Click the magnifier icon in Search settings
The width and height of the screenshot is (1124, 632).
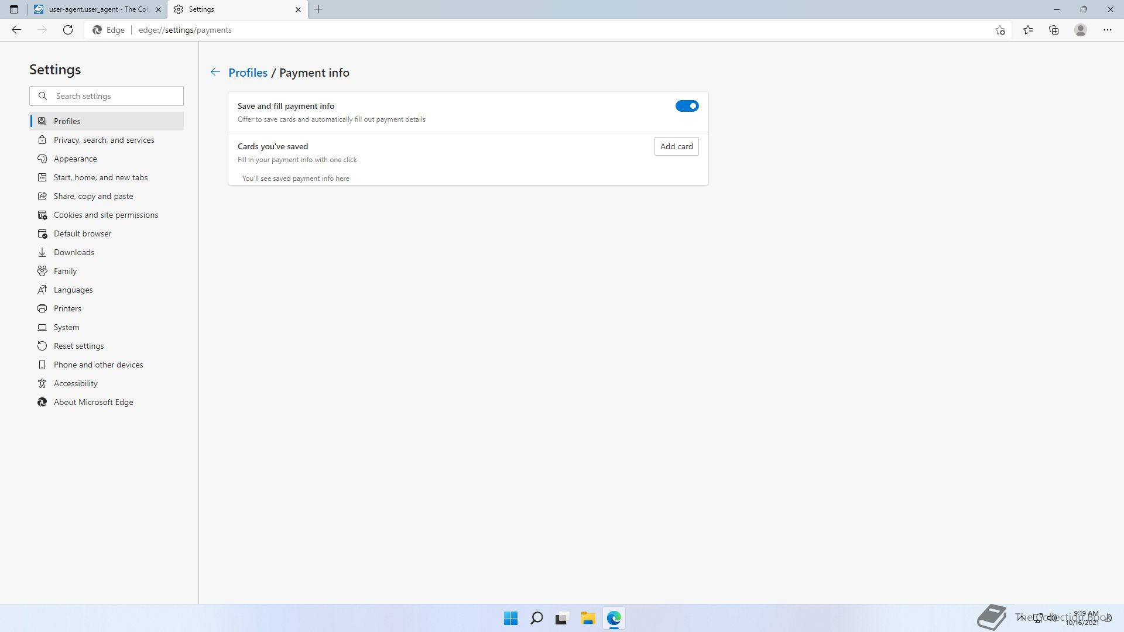42,96
